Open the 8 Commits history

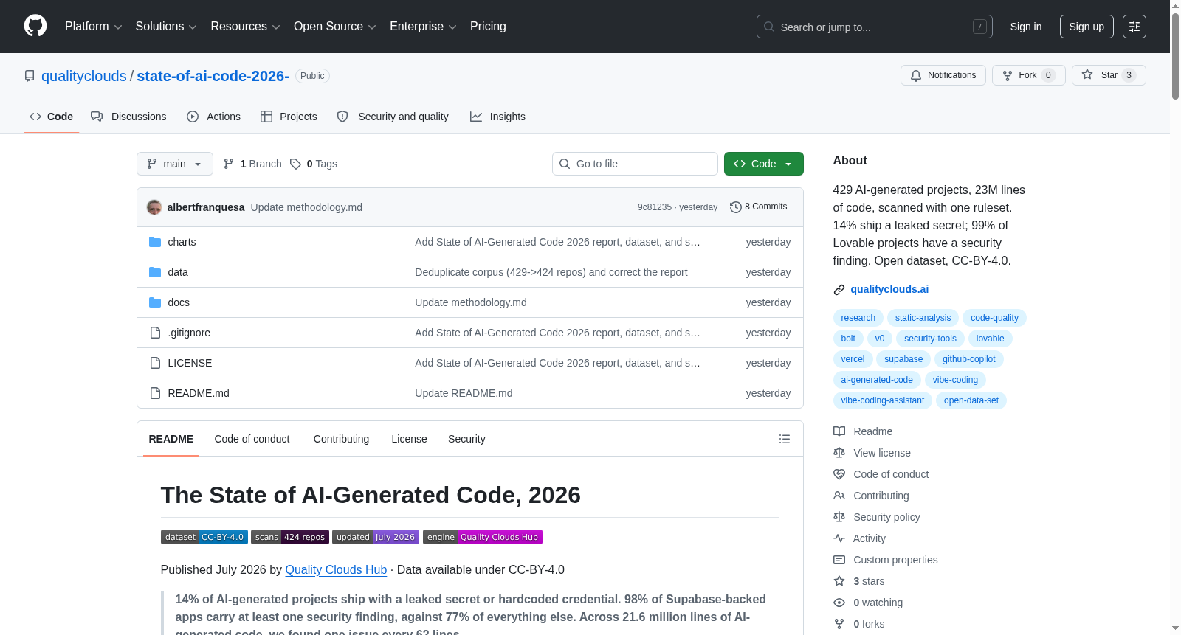758,207
